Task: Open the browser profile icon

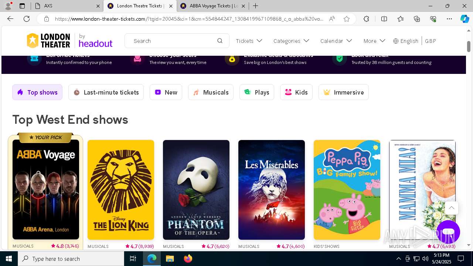Action: [x=8, y=6]
